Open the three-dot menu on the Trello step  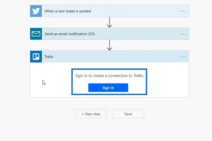pyautogui.click(x=183, y=57)
